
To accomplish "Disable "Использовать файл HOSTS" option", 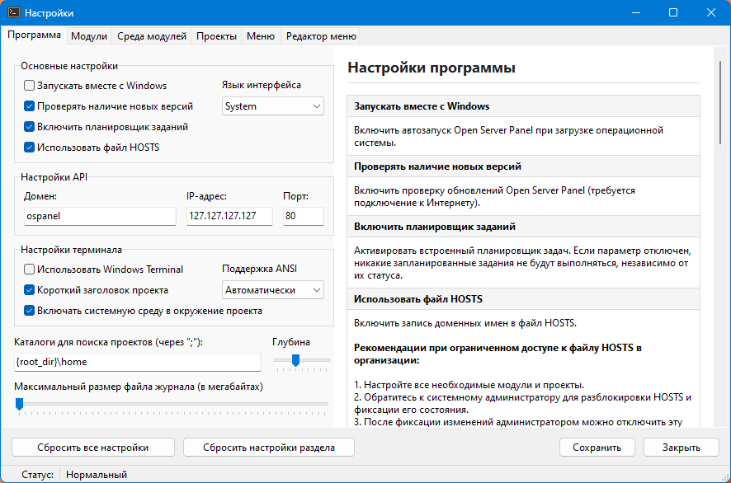I will click(x=30, y=148).
